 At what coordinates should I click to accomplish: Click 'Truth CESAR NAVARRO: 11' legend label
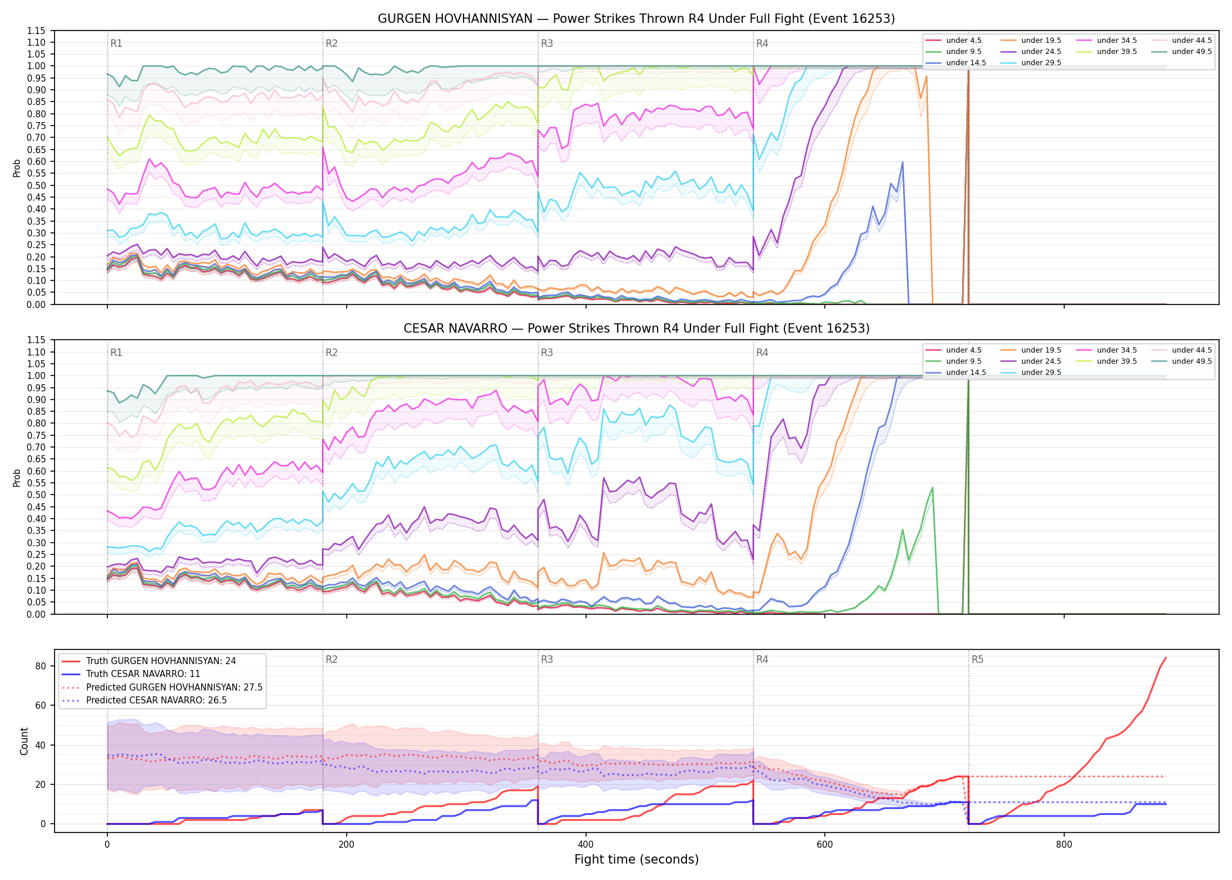click(143, 674)
